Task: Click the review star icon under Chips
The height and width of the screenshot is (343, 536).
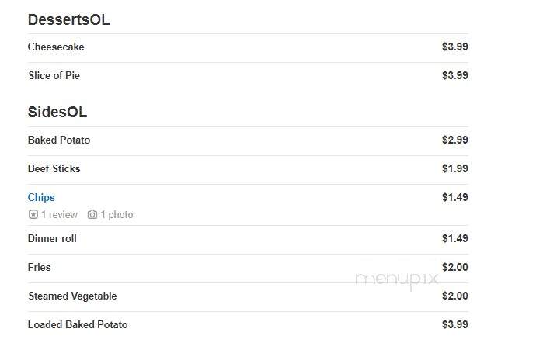Action: click(33, 214)
